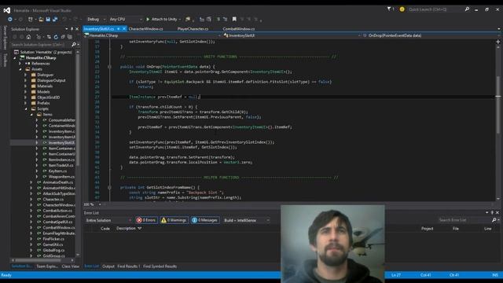Image resolution: width=503 pixels, height=283 pixels.
Task: Expand the Dialoguer folder
Action: click(x=26, y=75)
